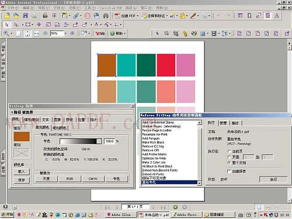
Task: Open the File (文件) menu
Action: pyautogui.click(x=13, y=8)
